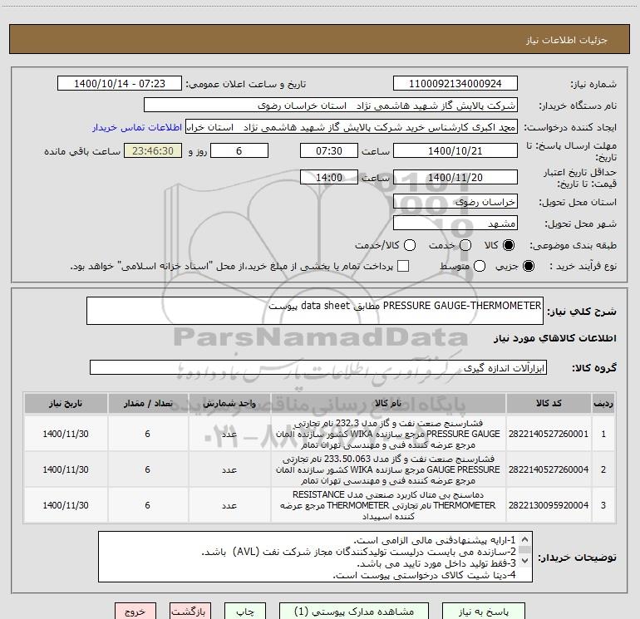The image size is (640, 619).
Task: Click the response deadline date 1400/10/21
Action: pos(455,150)
